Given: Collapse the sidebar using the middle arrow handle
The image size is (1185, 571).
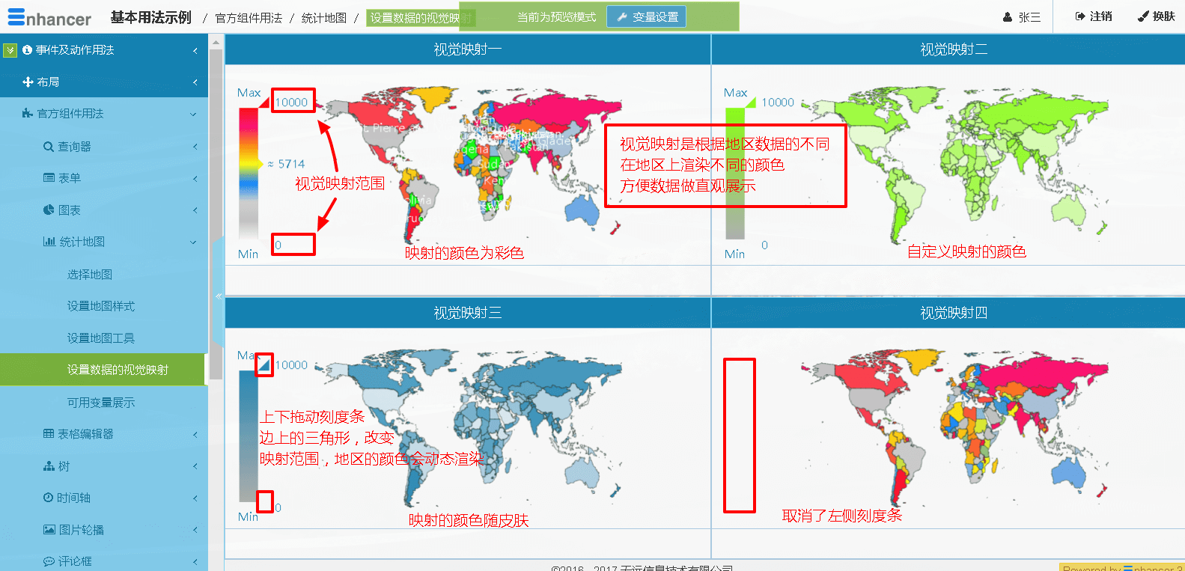Looking at the screenshot, I should click(x=218, y=296).
